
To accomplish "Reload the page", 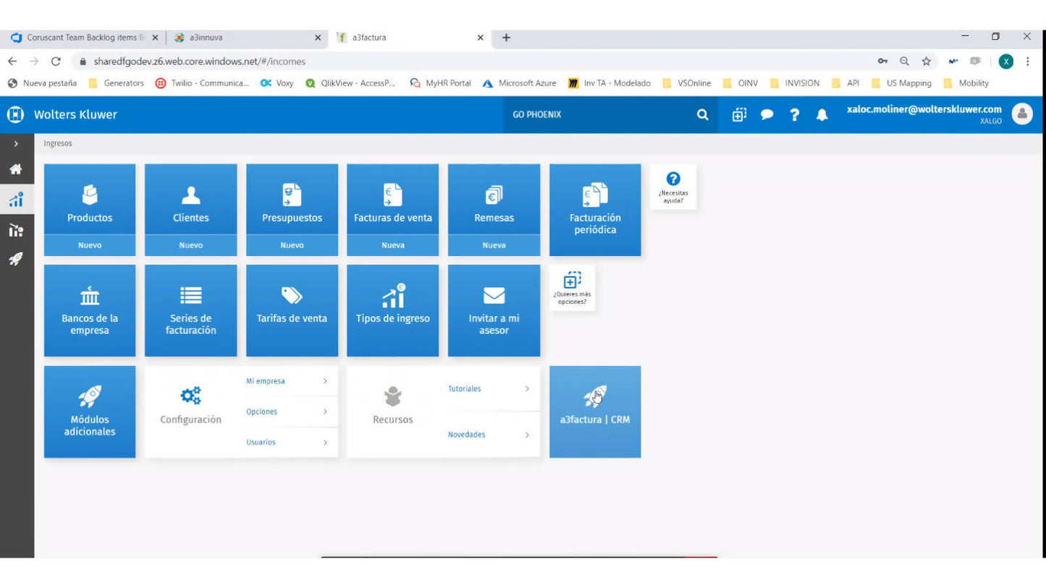I will coord(56,61).
